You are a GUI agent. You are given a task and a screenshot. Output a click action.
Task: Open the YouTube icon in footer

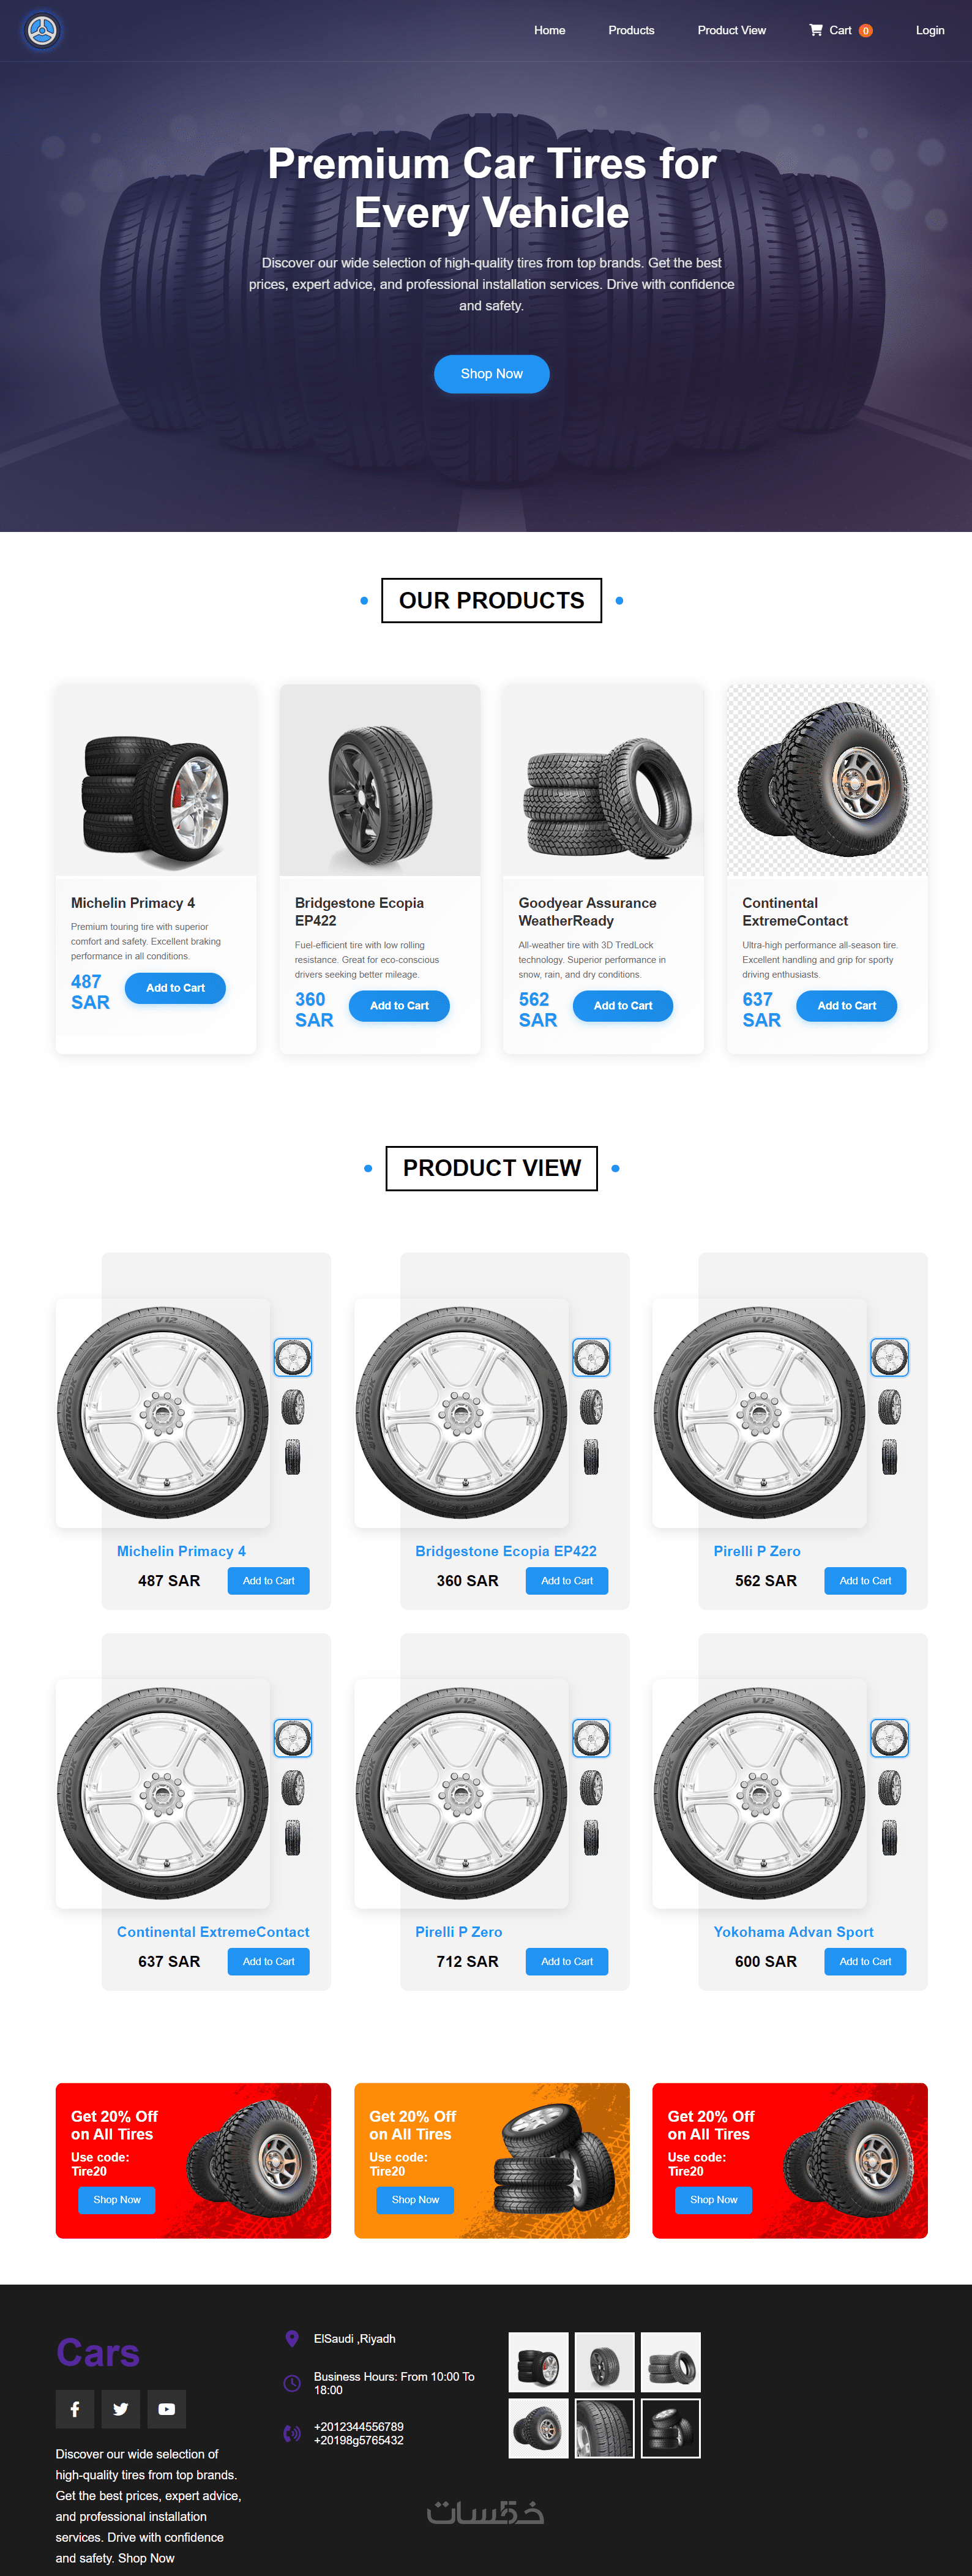pyautogui.click(x=167, y=2409)
